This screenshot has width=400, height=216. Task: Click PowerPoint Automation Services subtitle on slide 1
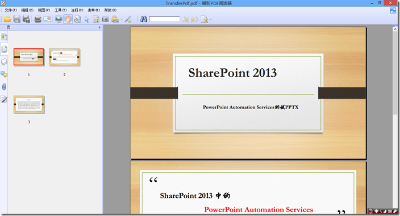pos(251,107)
